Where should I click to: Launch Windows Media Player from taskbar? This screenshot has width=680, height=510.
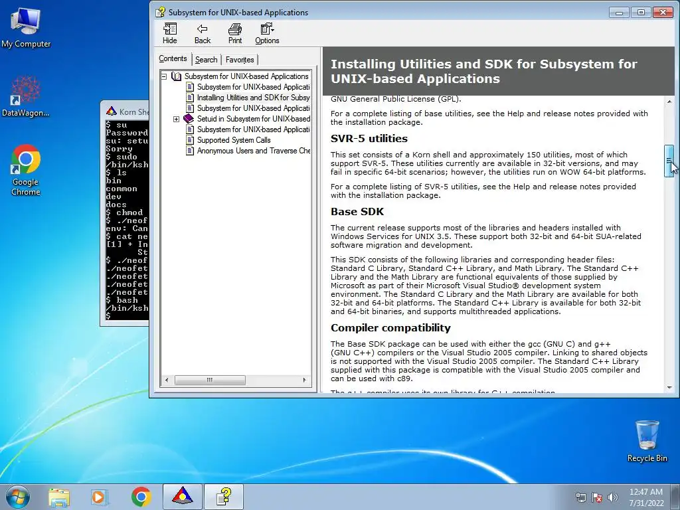pyautogui.click(x=98, y=497)
